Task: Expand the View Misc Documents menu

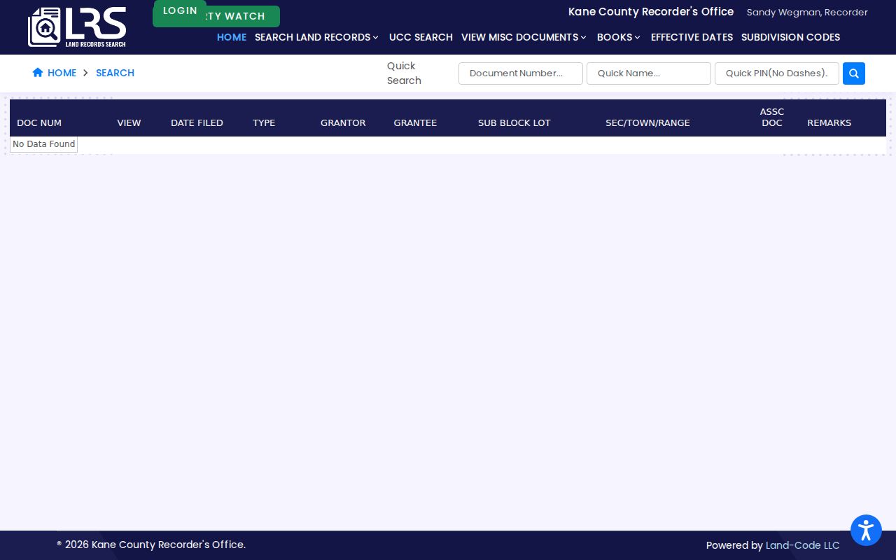Action: [x=524, y=37]
